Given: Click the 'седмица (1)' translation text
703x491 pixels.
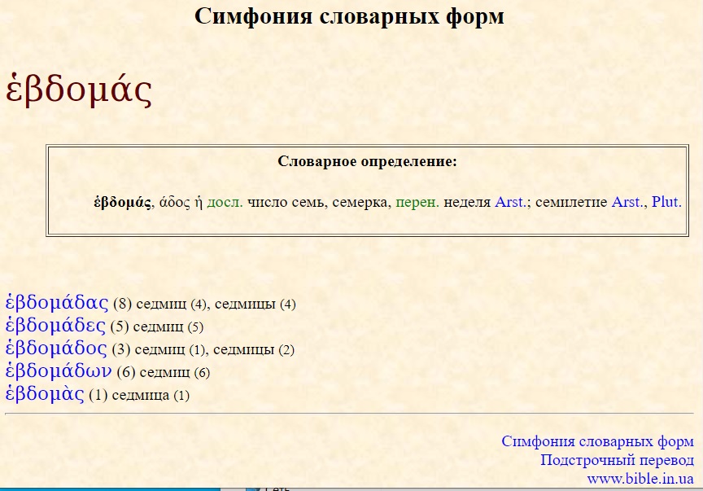Looking at the screenshot, I should [x=150, y=396].
